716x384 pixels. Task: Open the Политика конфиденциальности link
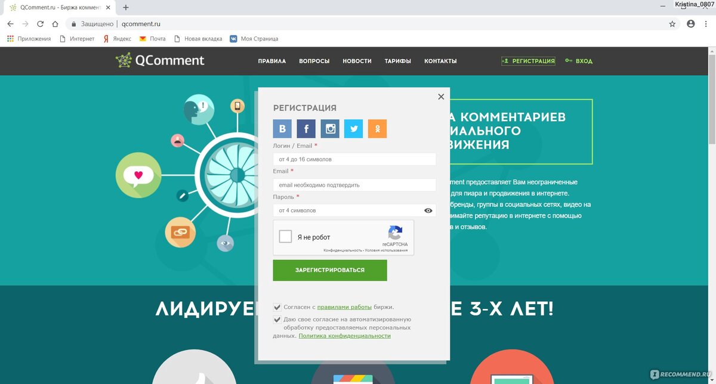(345, 336)
